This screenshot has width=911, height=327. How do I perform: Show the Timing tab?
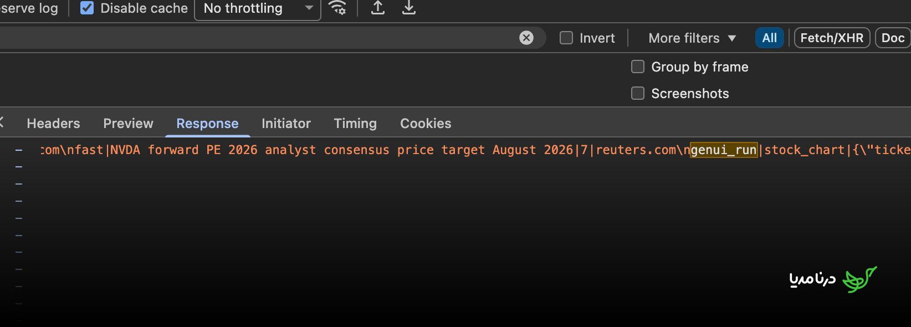[355, 123]
